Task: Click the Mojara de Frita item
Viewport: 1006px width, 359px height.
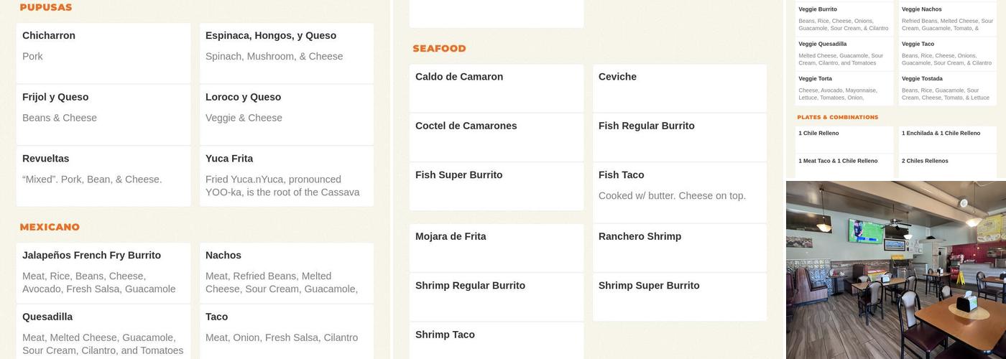Action: [497, 247]
